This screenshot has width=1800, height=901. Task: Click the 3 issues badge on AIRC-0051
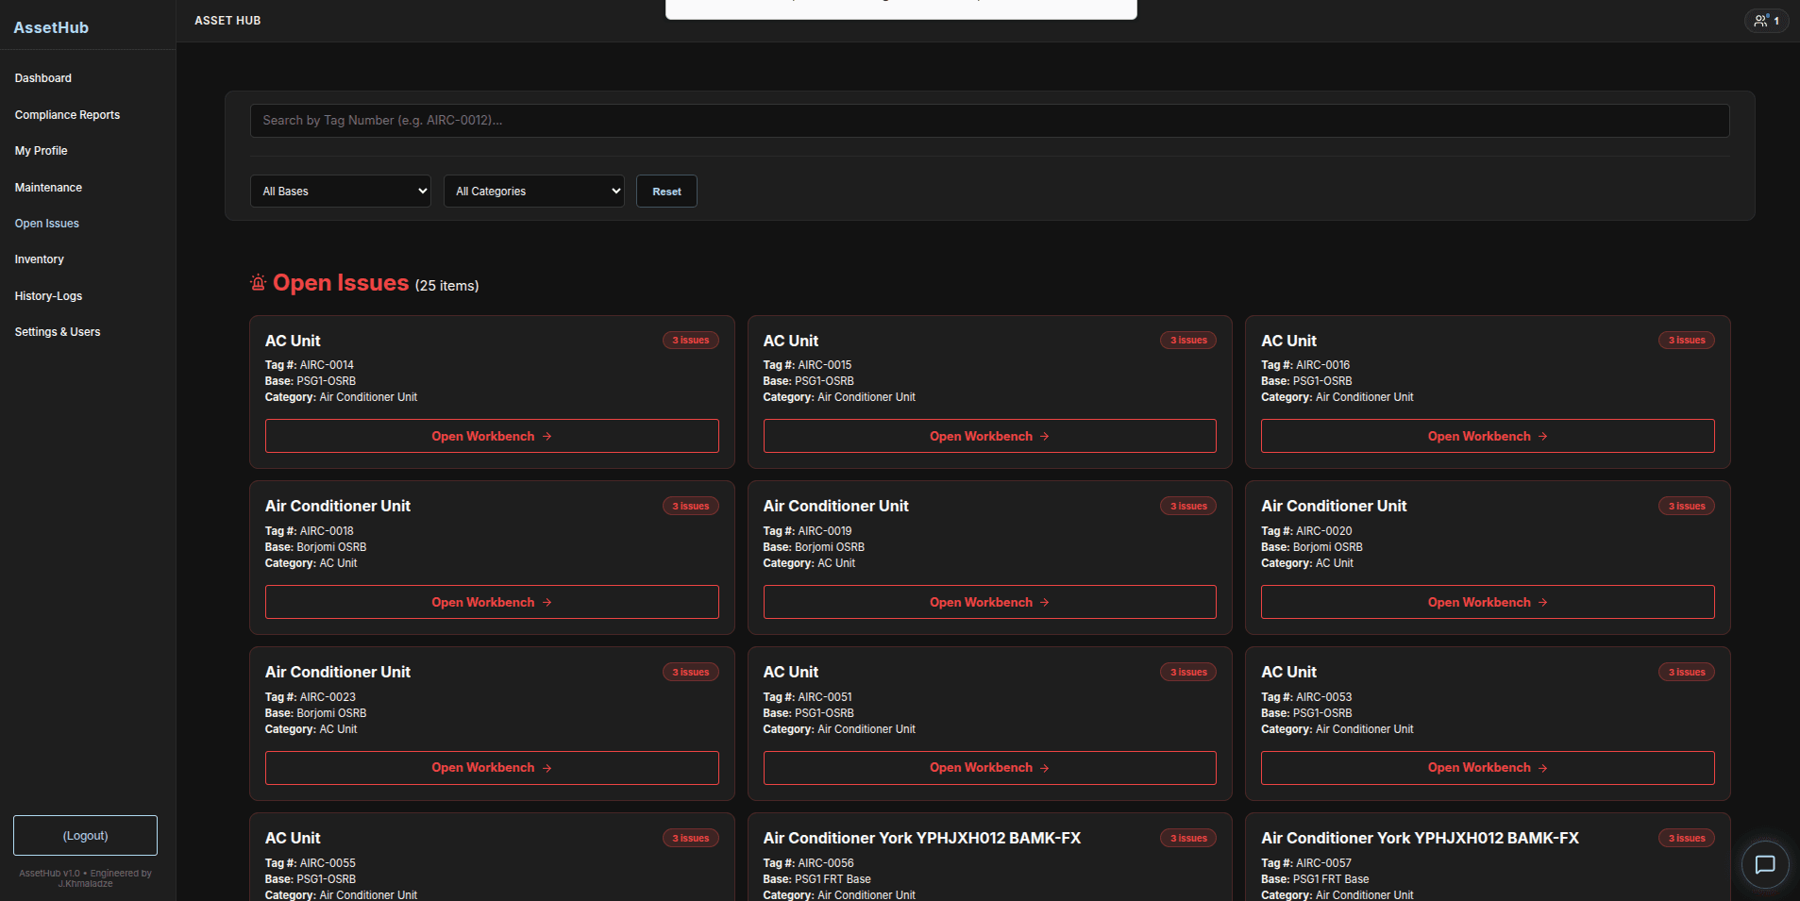pyautogui.click(x=1188, y=673)
